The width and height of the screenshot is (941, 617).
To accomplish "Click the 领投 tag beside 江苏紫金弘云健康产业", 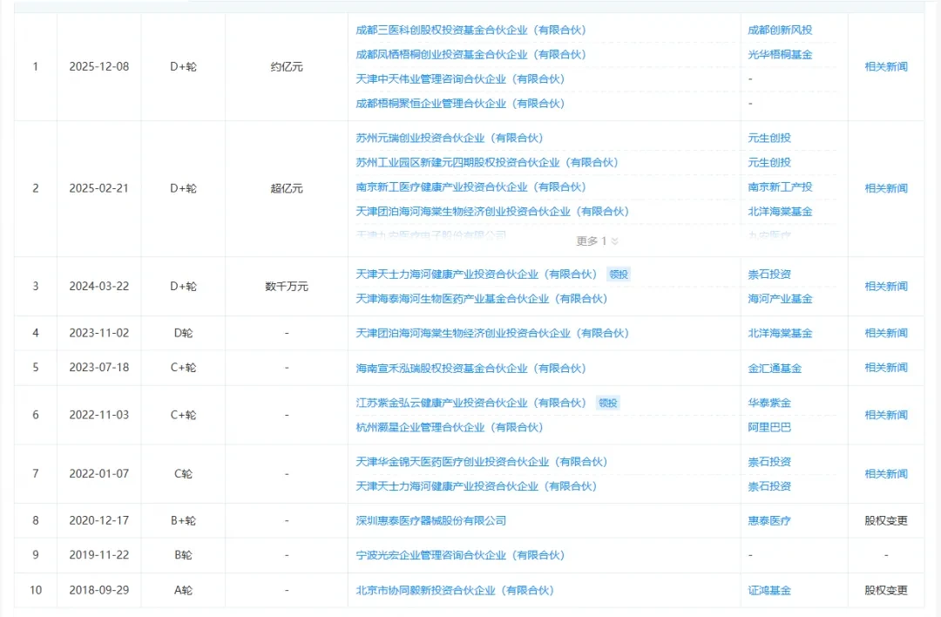I will [607, 403].
